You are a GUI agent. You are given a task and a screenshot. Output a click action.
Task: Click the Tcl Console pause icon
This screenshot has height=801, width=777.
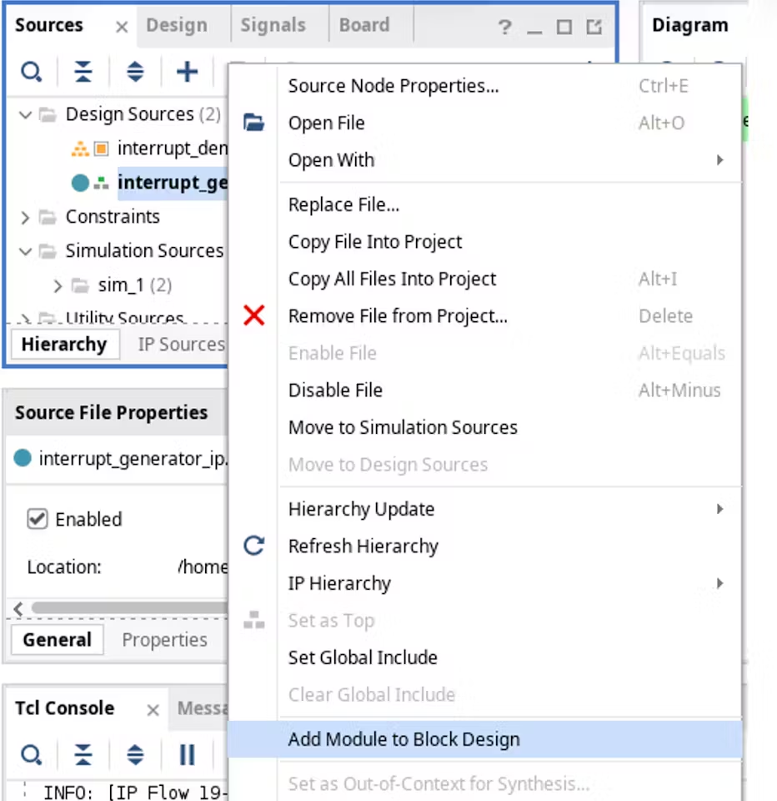click(x=187, y=755)
